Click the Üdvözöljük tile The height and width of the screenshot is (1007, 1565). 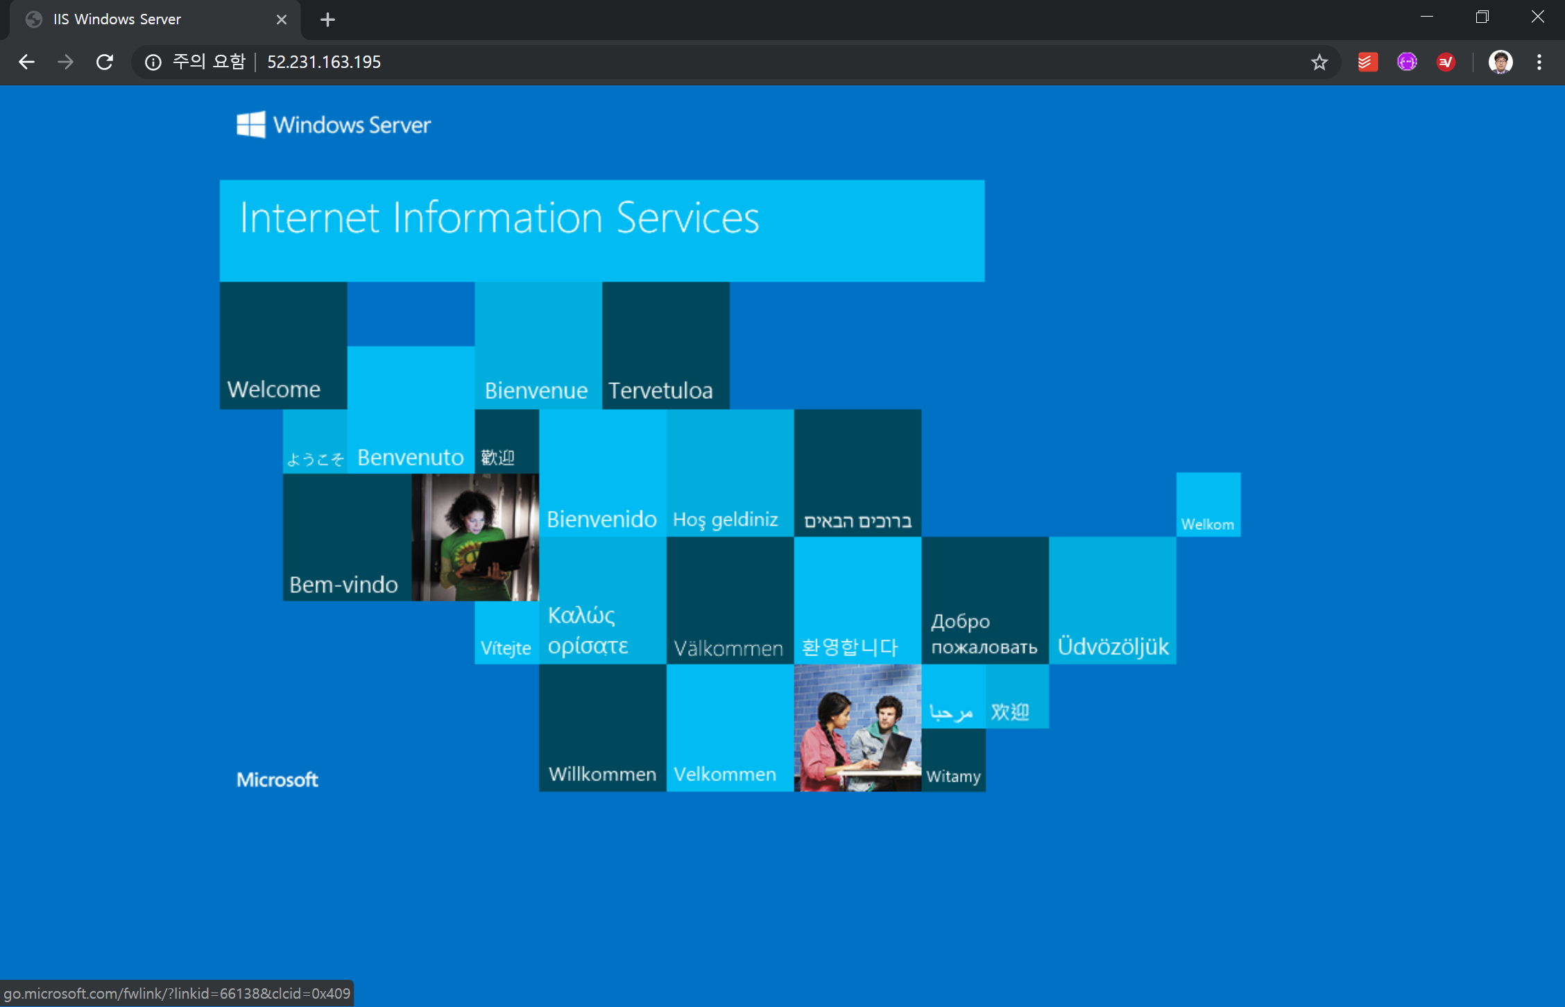coord(1113,601)
